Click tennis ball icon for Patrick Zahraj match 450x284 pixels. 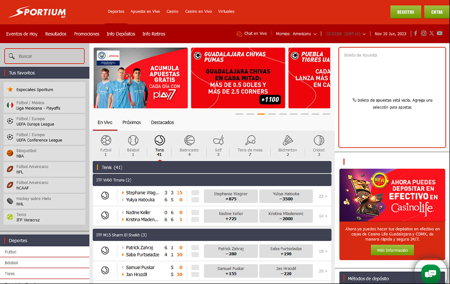105,250
